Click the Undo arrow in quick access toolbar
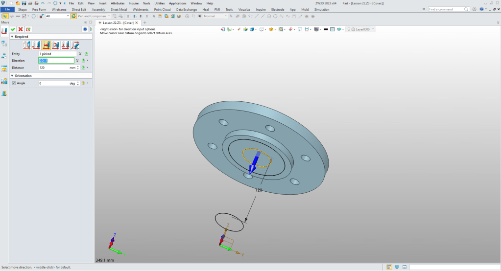This screenshot has width=501, height=271. (x=43, y=3)
